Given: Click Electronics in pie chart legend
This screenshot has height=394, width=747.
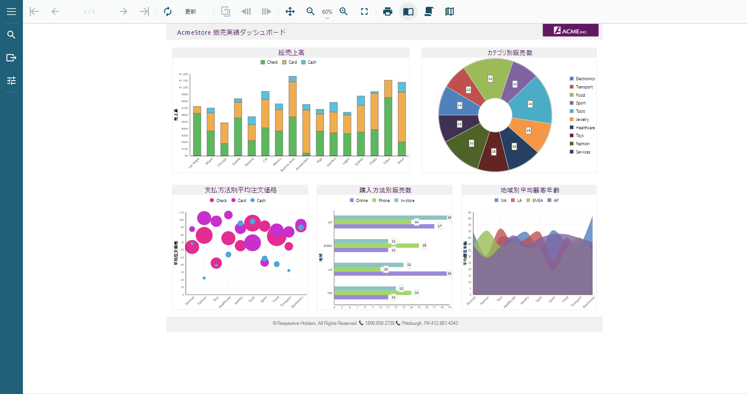Looking at the screenshot, I should (585, 79).
